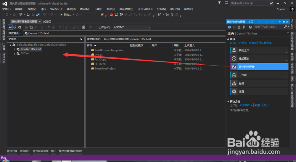Click Web 门户网站 link
Image resolution: width=296 pixels, height=162 pixels.
[x=238, y=43]
